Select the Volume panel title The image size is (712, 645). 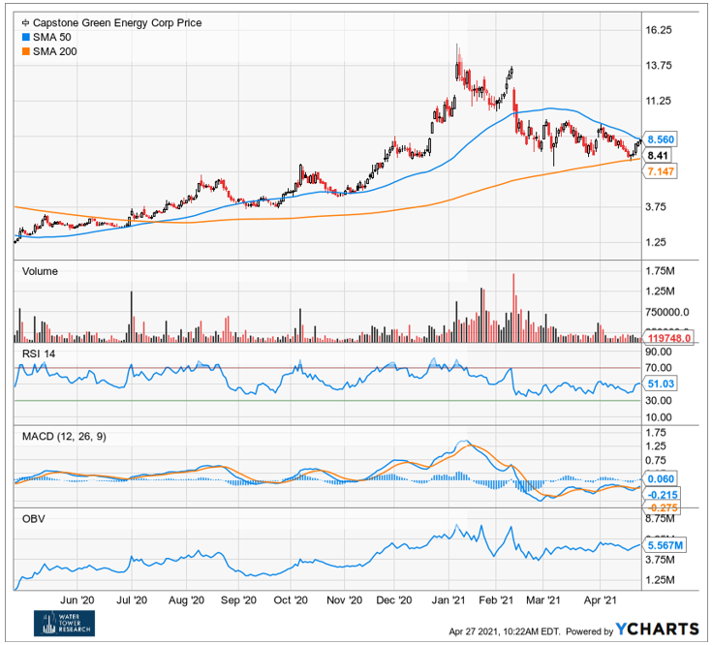click(40, 271)
